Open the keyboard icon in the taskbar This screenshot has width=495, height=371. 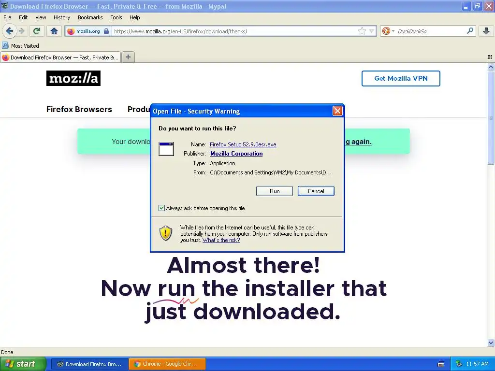[x=441, y=364]
